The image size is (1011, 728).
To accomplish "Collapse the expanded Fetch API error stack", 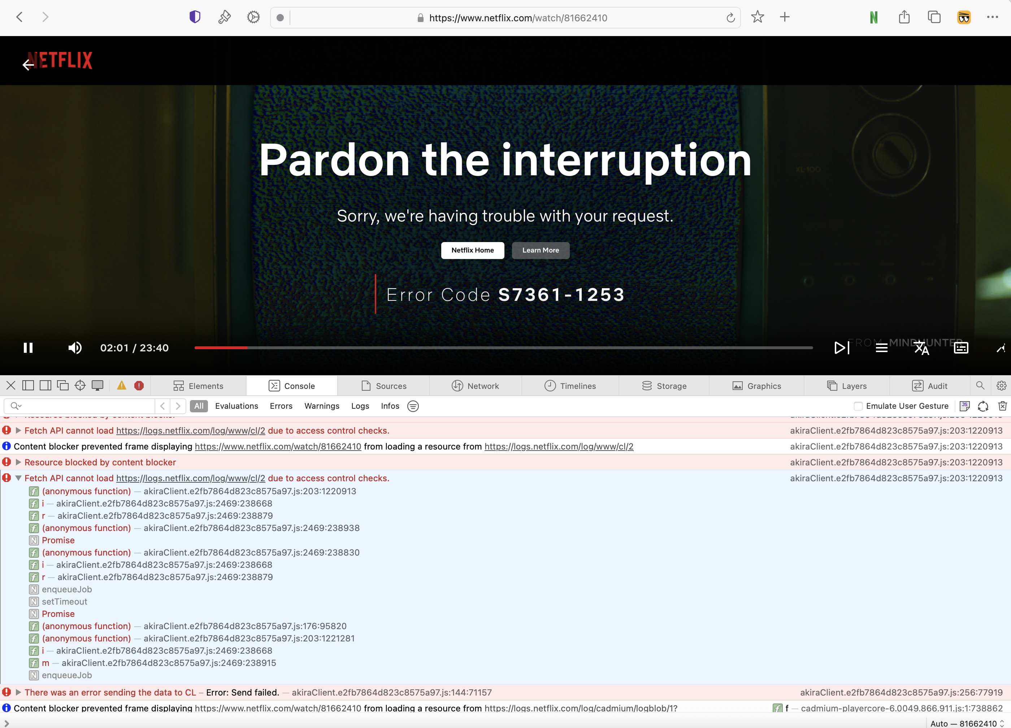I will point(18,478).
